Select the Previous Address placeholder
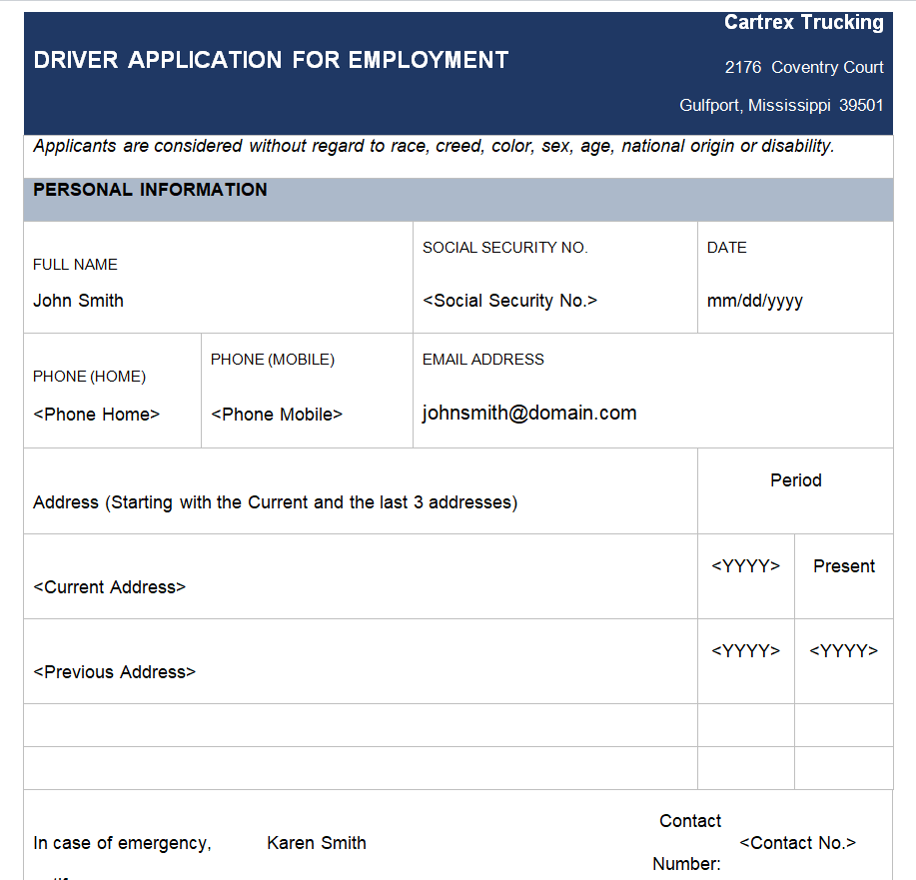This screenshot has height=880, width=916. [114, 672]
